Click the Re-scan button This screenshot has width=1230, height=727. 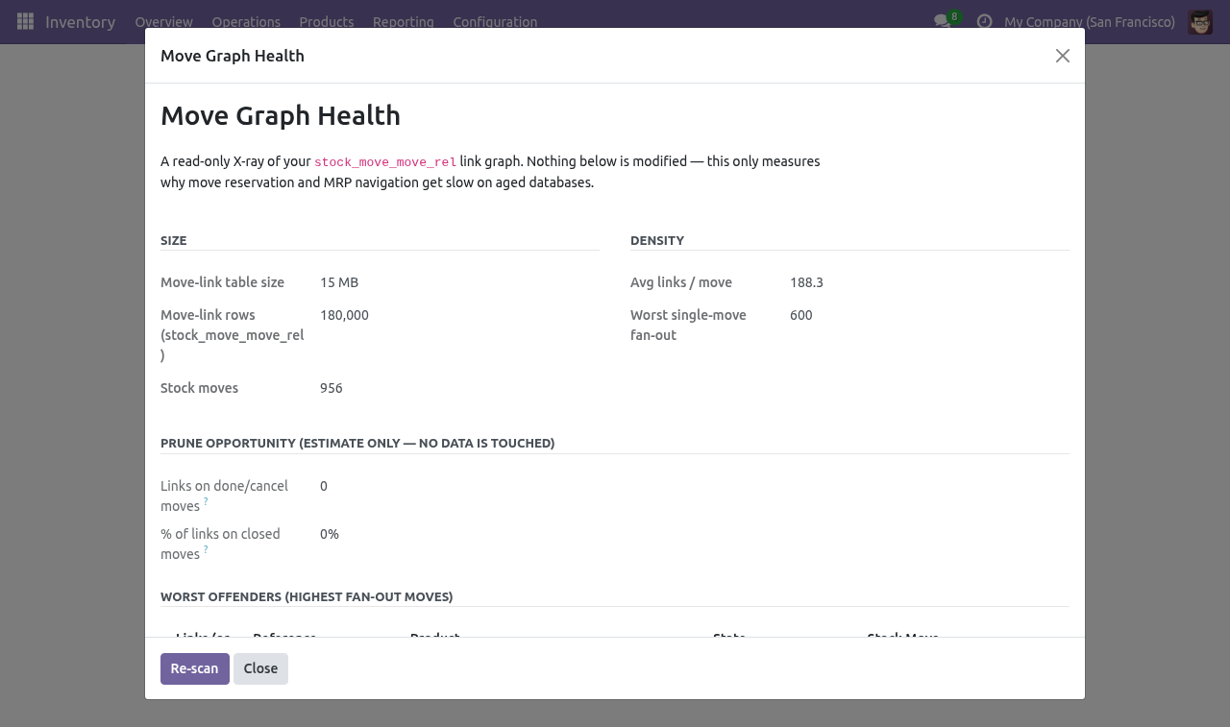point(195,668)
